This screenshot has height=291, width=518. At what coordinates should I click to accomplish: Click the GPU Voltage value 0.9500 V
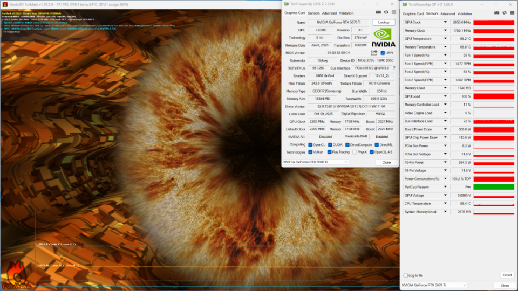click(x=461, y=195)
